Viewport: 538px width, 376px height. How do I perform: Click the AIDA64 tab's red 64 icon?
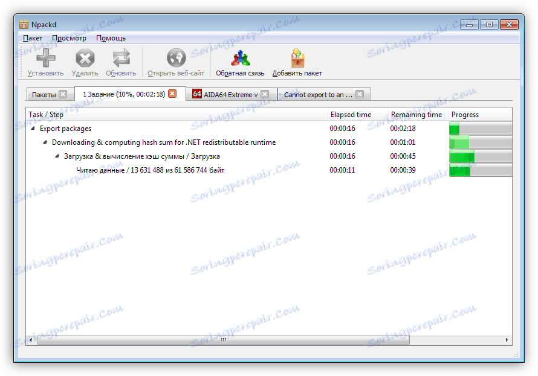pos(197,94)
